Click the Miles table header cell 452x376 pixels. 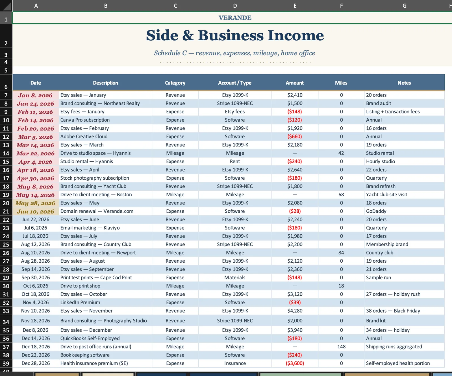[x=341, y=83]
